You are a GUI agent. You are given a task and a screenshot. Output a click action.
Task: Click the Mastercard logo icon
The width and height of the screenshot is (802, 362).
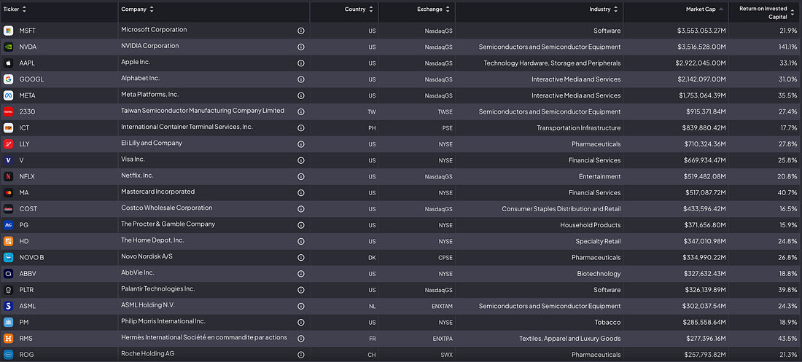click(8, 193)
